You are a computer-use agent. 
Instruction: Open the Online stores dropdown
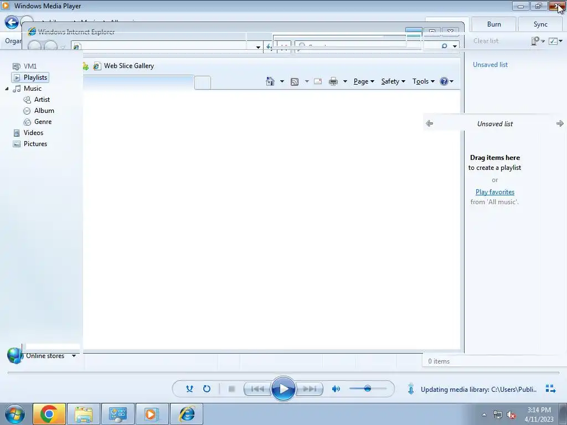pyautogui.click(x=74, y=356)
